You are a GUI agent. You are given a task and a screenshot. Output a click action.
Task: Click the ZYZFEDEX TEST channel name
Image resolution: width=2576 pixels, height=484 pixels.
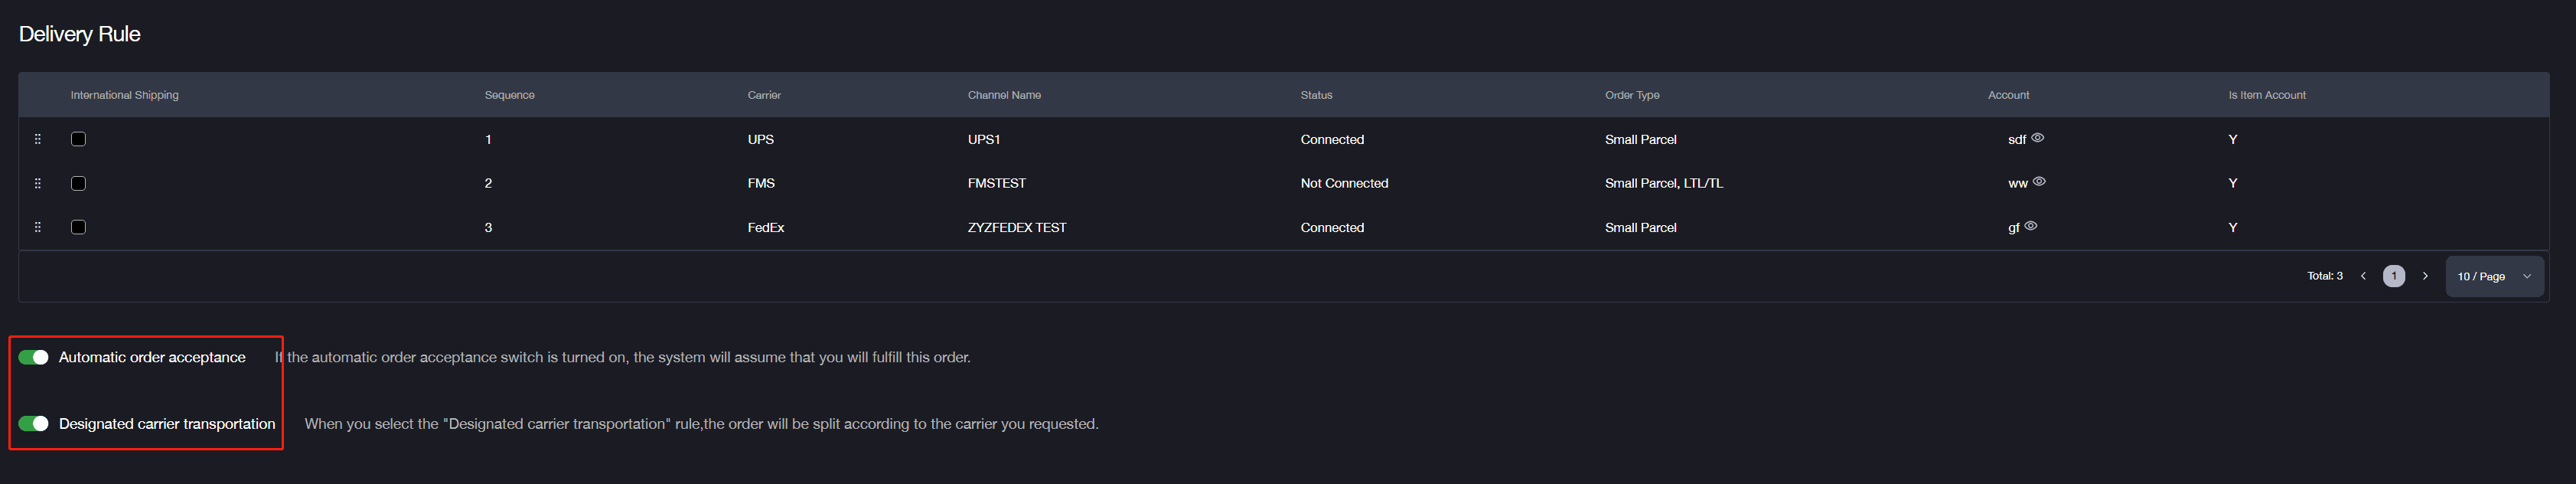(1017, 227)
